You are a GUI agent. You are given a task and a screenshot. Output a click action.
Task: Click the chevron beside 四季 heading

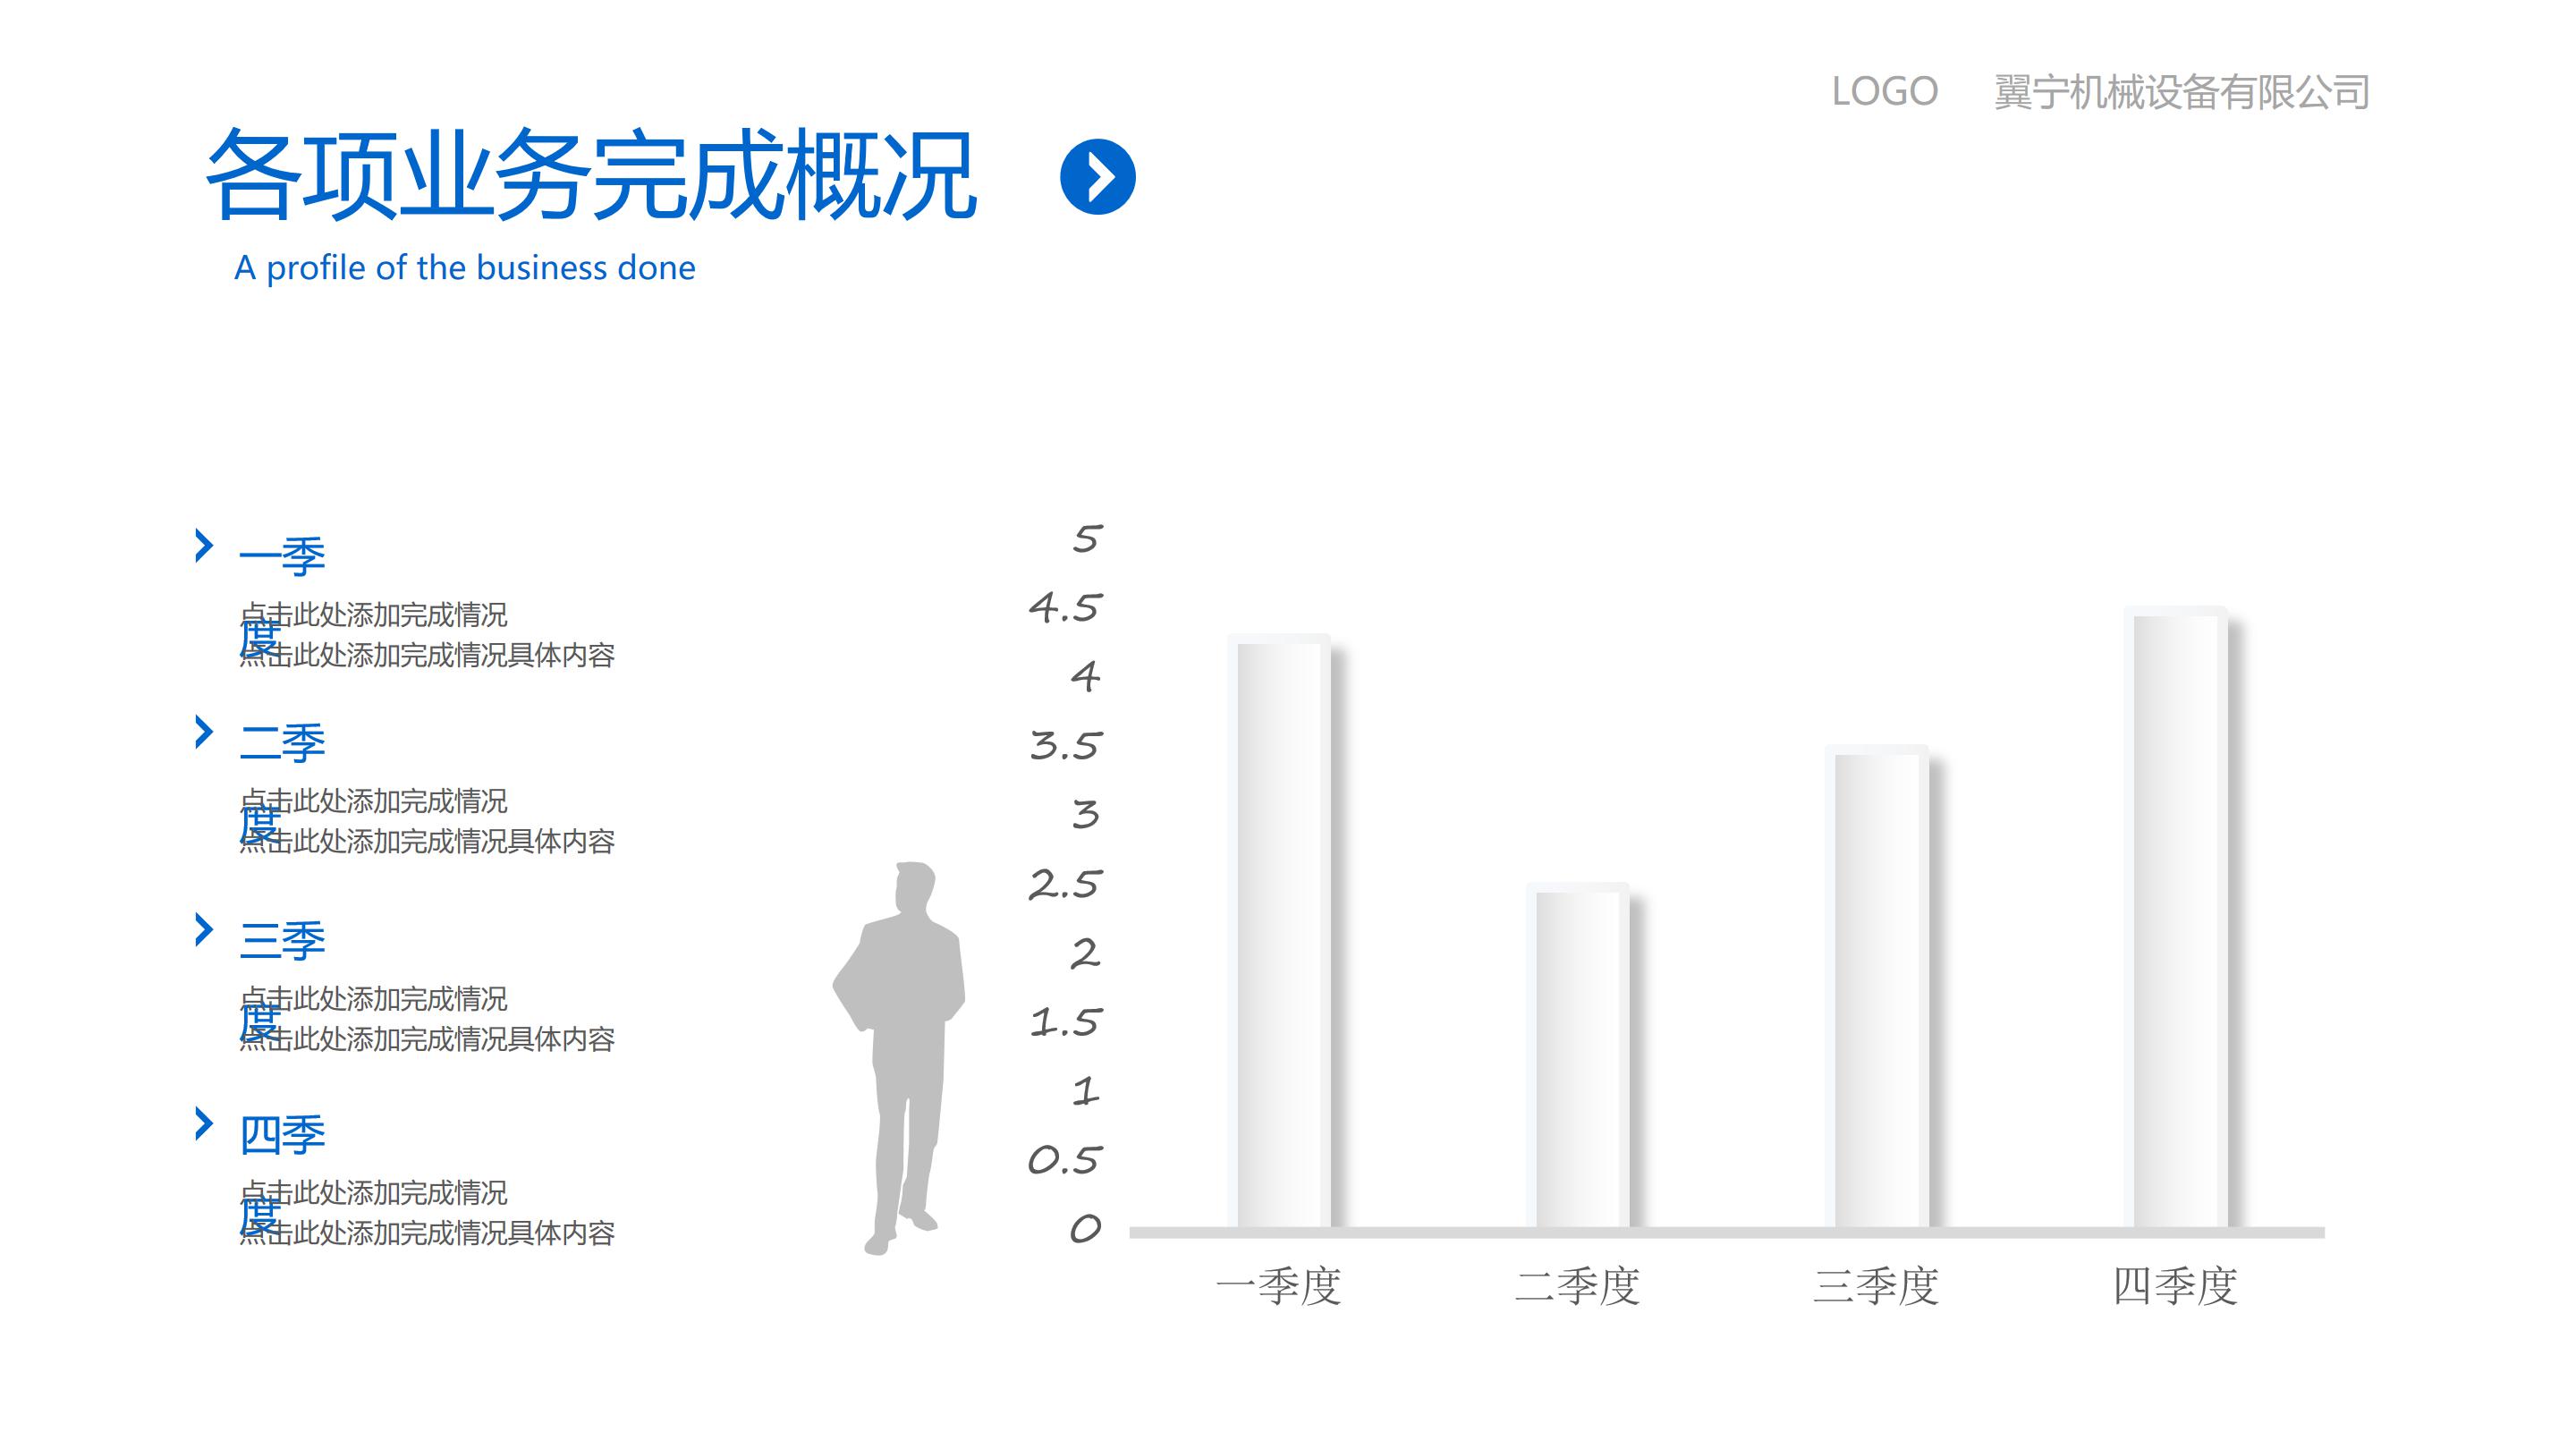[x=203, y=1124]
